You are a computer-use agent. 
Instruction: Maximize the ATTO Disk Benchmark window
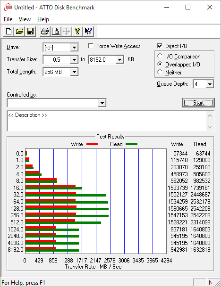point(188,7)
